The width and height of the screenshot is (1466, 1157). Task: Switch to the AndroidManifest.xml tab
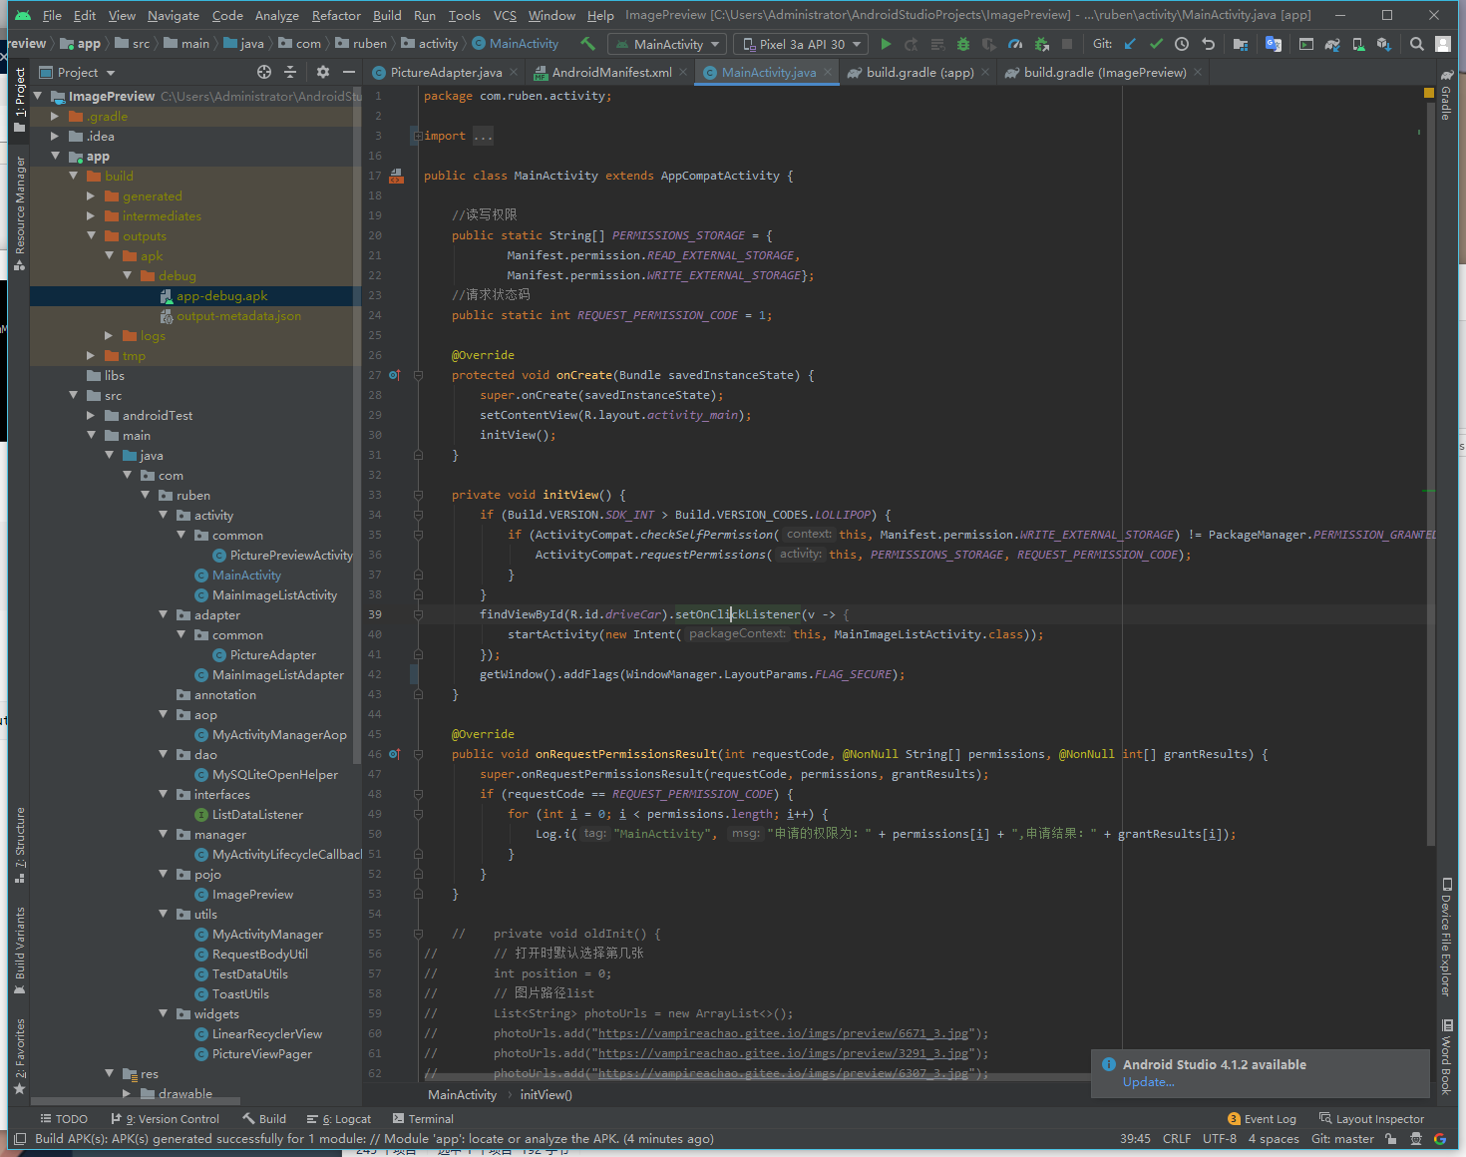click(x=610, y=73)
